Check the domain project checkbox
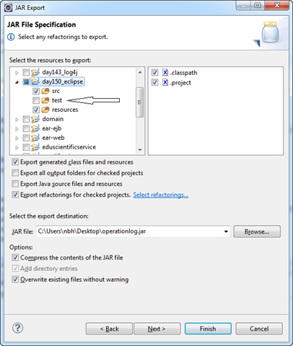The width and height of the screenshot is (293, 346). click(x=26, y=119)
